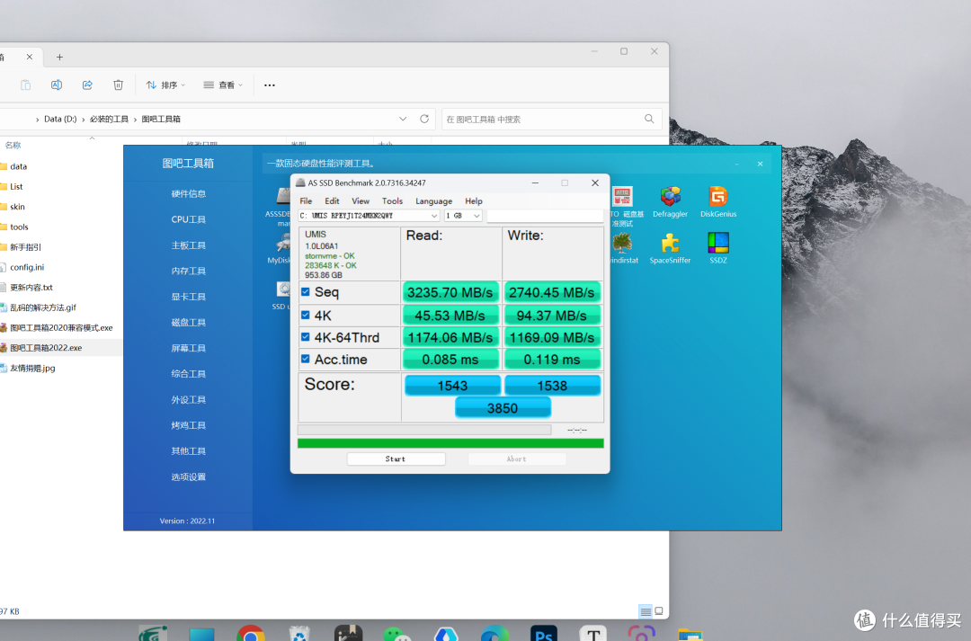The width and height of the screenshot is (971, 641).
Task: Open Google Chrome from the taskbar
Action: coord(251,633)
